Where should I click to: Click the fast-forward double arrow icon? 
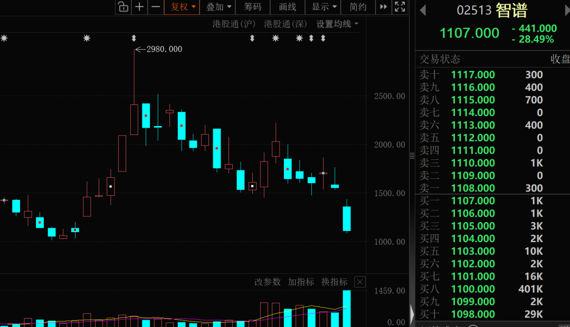click(383, 6)
